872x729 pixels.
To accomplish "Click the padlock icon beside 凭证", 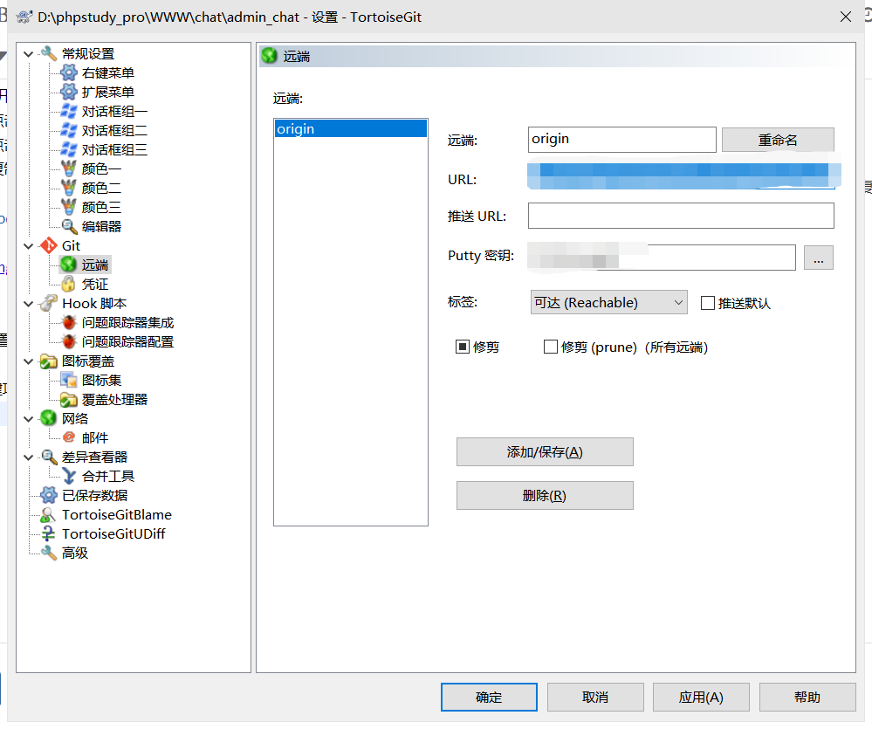I will (x=68, y=284).
